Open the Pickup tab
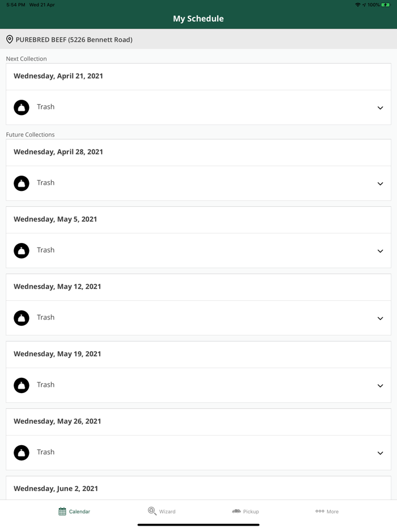The height and width of the screenshot is (529, 397). click(x=245, y=511)
